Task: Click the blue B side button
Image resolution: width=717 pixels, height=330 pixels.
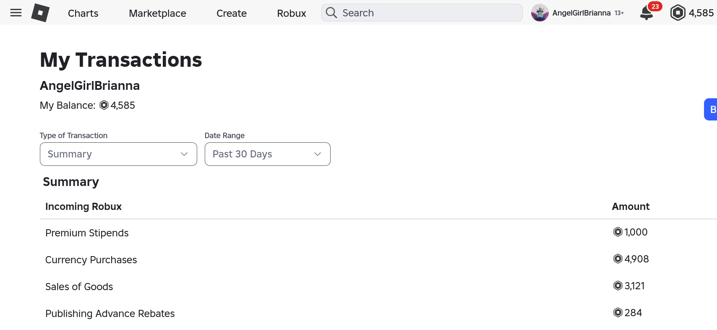Action: [711, 110]
